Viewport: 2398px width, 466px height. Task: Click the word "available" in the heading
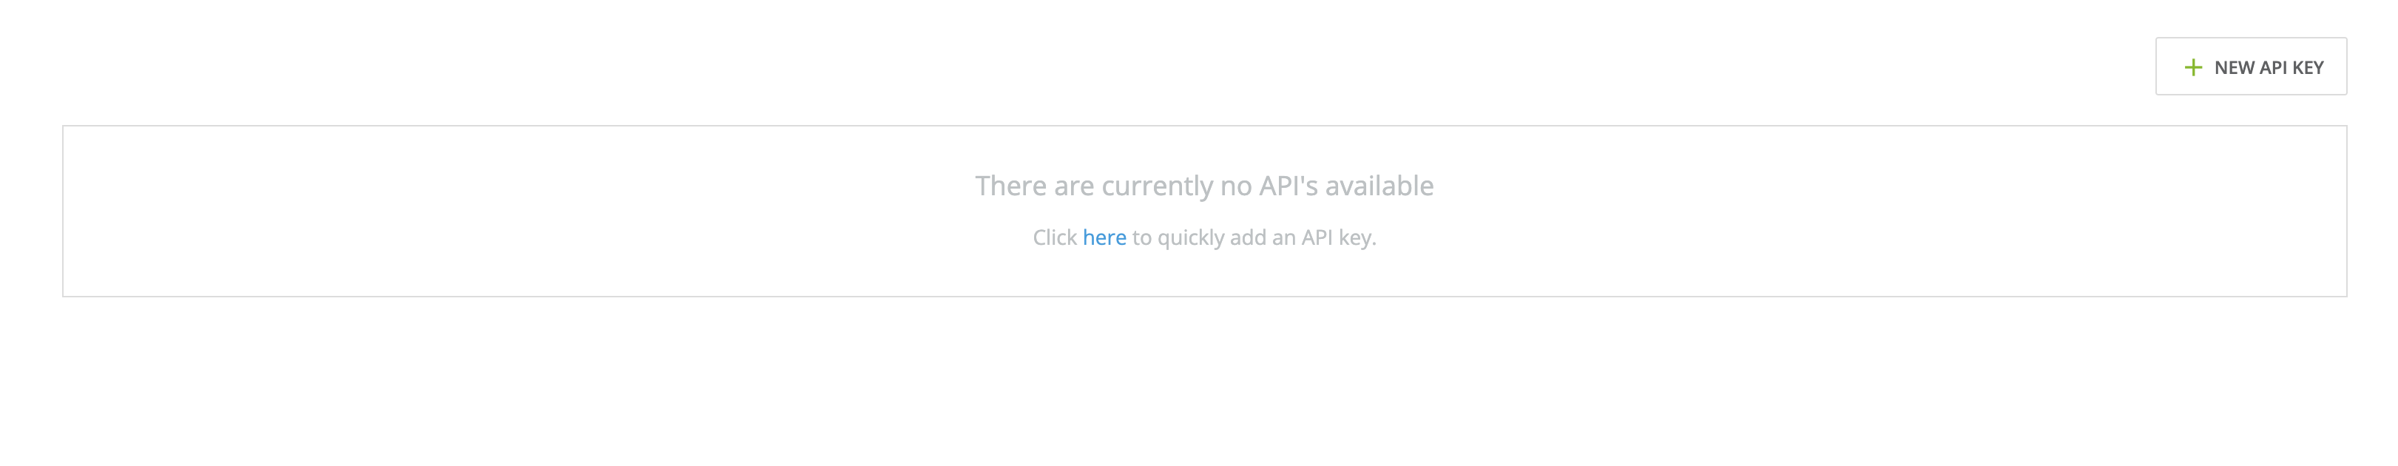coord(1379,186)
